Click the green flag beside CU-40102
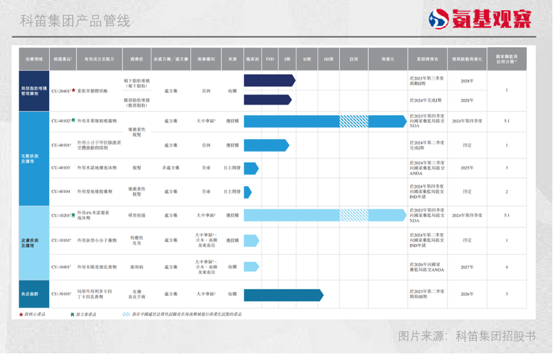This screenshot has height=354, width=553. coord(73,120)
